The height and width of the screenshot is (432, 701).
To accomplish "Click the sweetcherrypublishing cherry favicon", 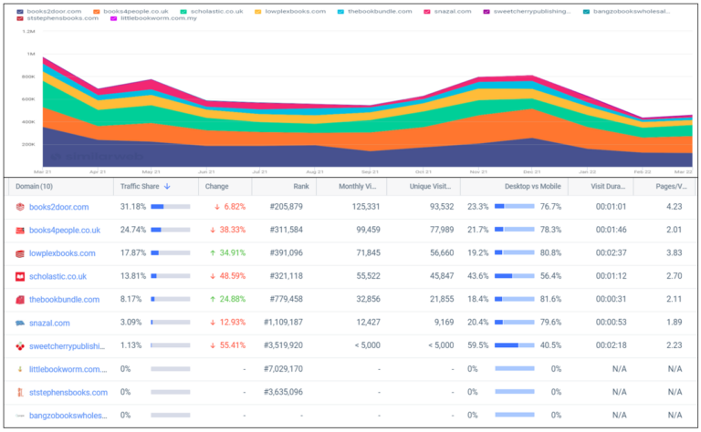I will click(x=20, y=346).
